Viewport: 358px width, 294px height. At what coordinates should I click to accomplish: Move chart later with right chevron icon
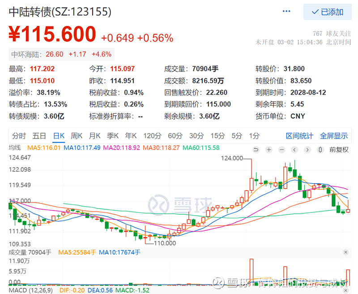point(307,150)
